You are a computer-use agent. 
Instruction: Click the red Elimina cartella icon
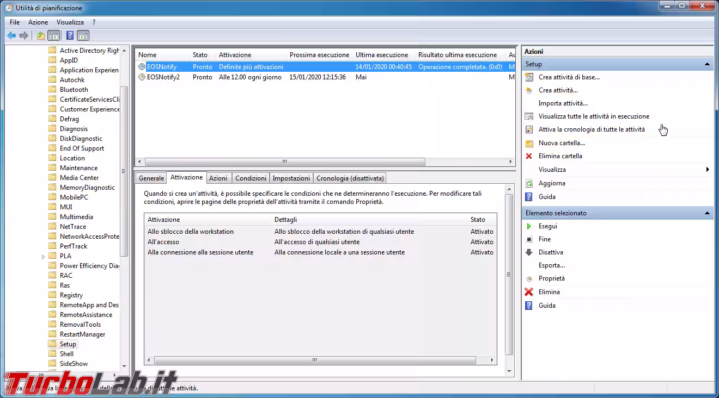pyautogui.click(x=528, y=156)
